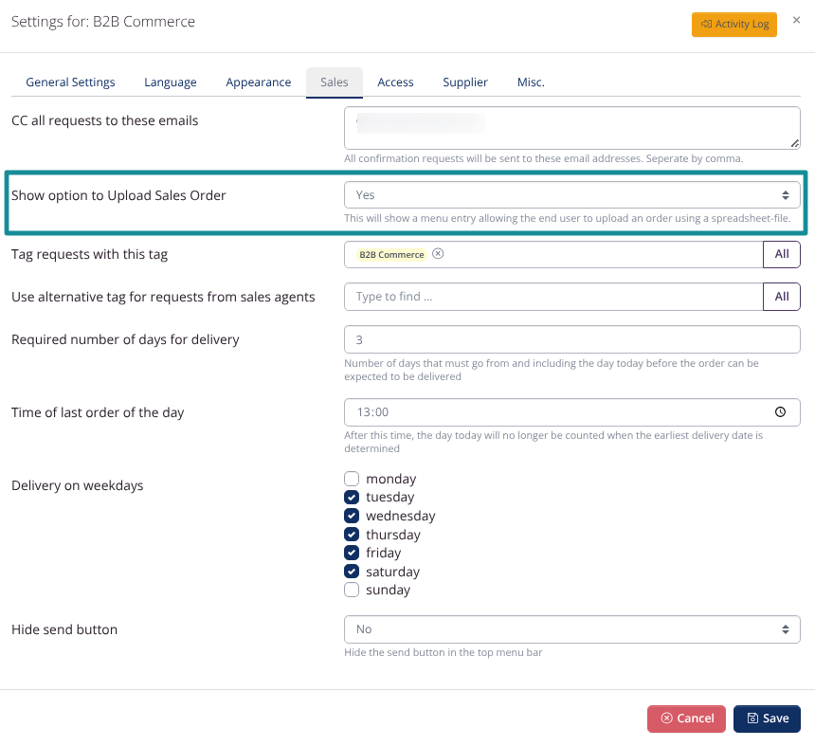Click the B2B Commerce tag chip
The image size is (815, 746).
pos(391,255)
